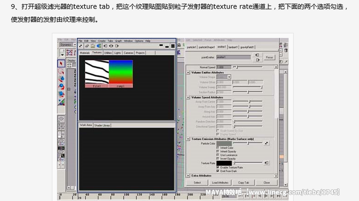The image size is (359, 201).
Task: Select the arrow Select tool in toolbox
Action: click(x=61, y=64)
